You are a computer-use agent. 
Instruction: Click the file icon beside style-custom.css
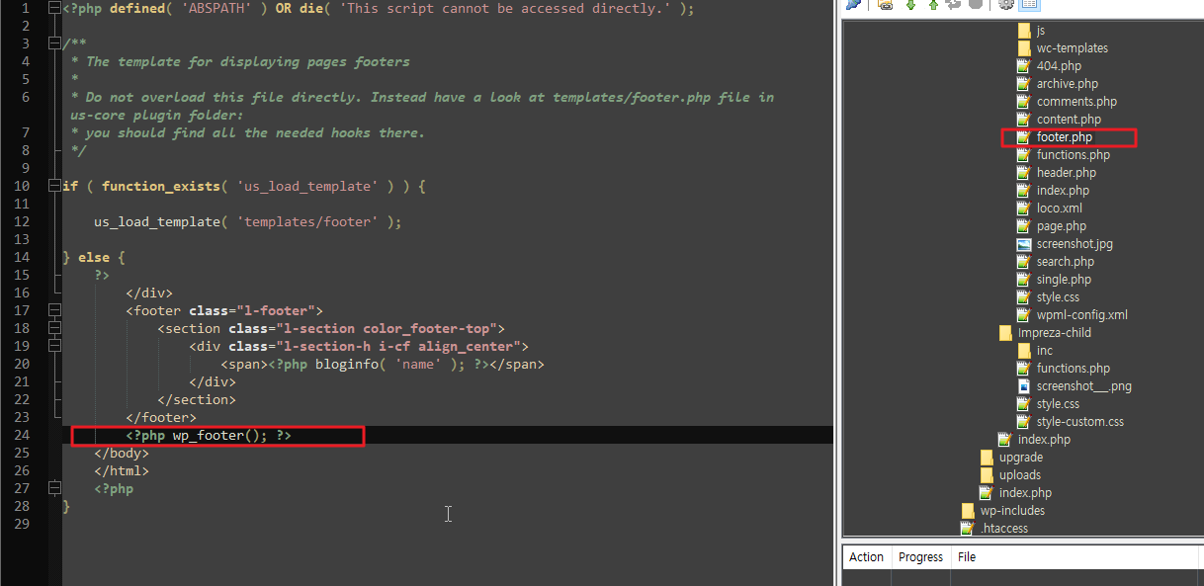(x=1024, y=421)
